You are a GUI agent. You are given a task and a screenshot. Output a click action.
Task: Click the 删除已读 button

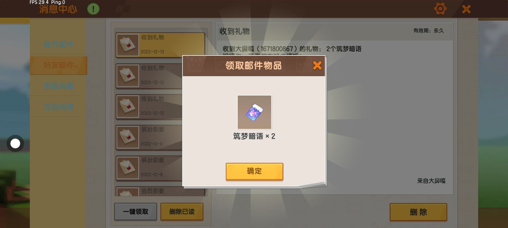182,212
